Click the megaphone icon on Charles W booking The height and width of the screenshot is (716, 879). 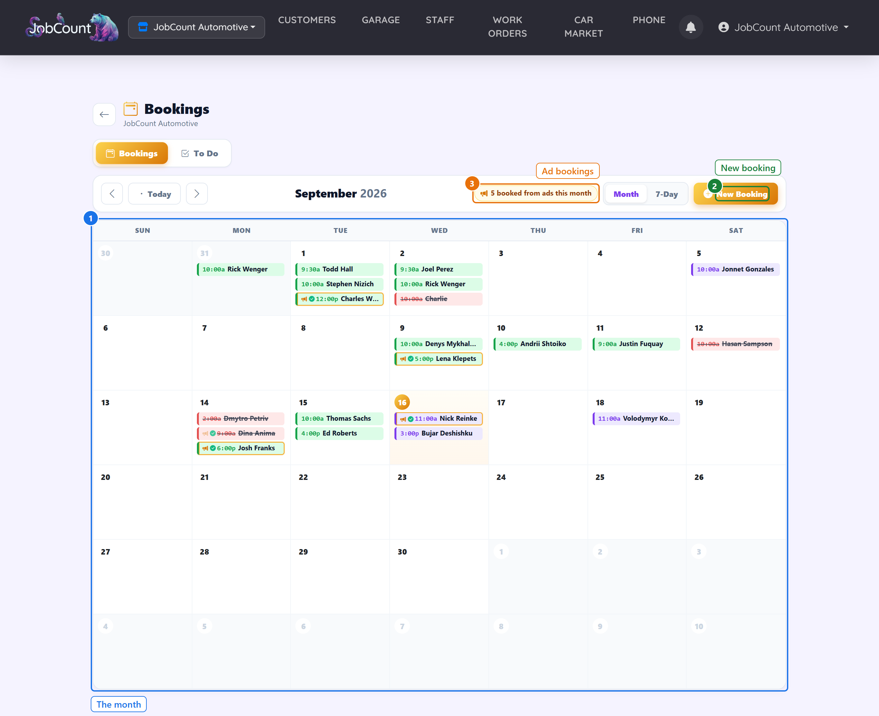pos(304,299)
